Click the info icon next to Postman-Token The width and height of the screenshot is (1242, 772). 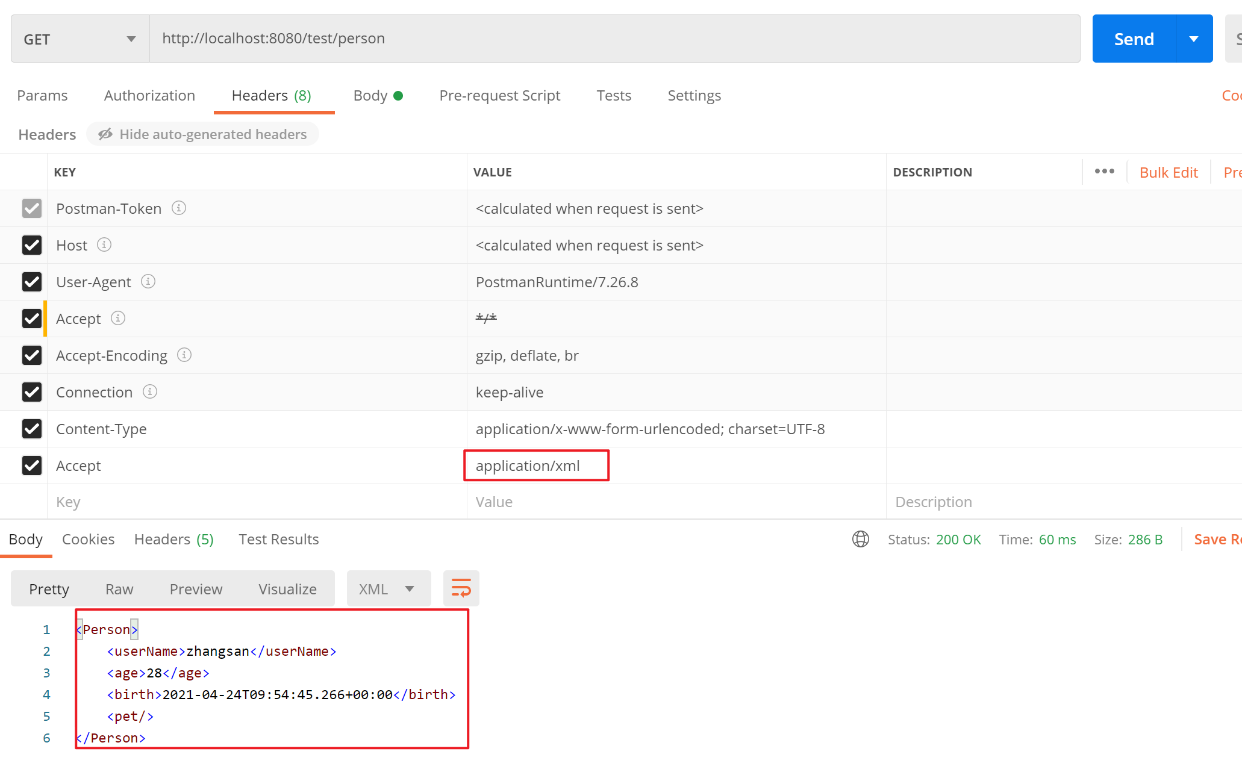click(179, 208)
